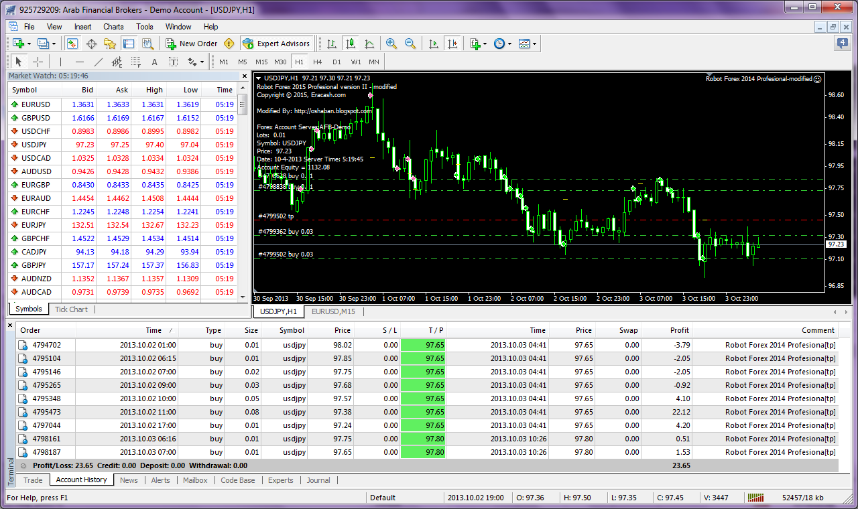
Task: Switch timeframe to M1
Action: pyautogui.click(x=224, y=62)
